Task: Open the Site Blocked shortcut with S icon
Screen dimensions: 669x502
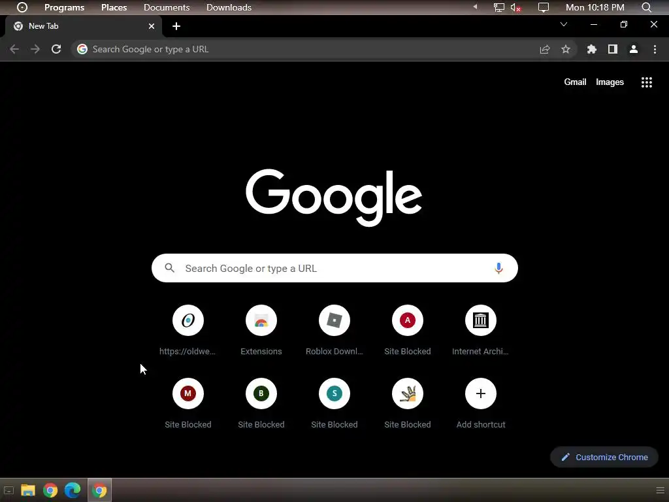Action: click(334, 403)
